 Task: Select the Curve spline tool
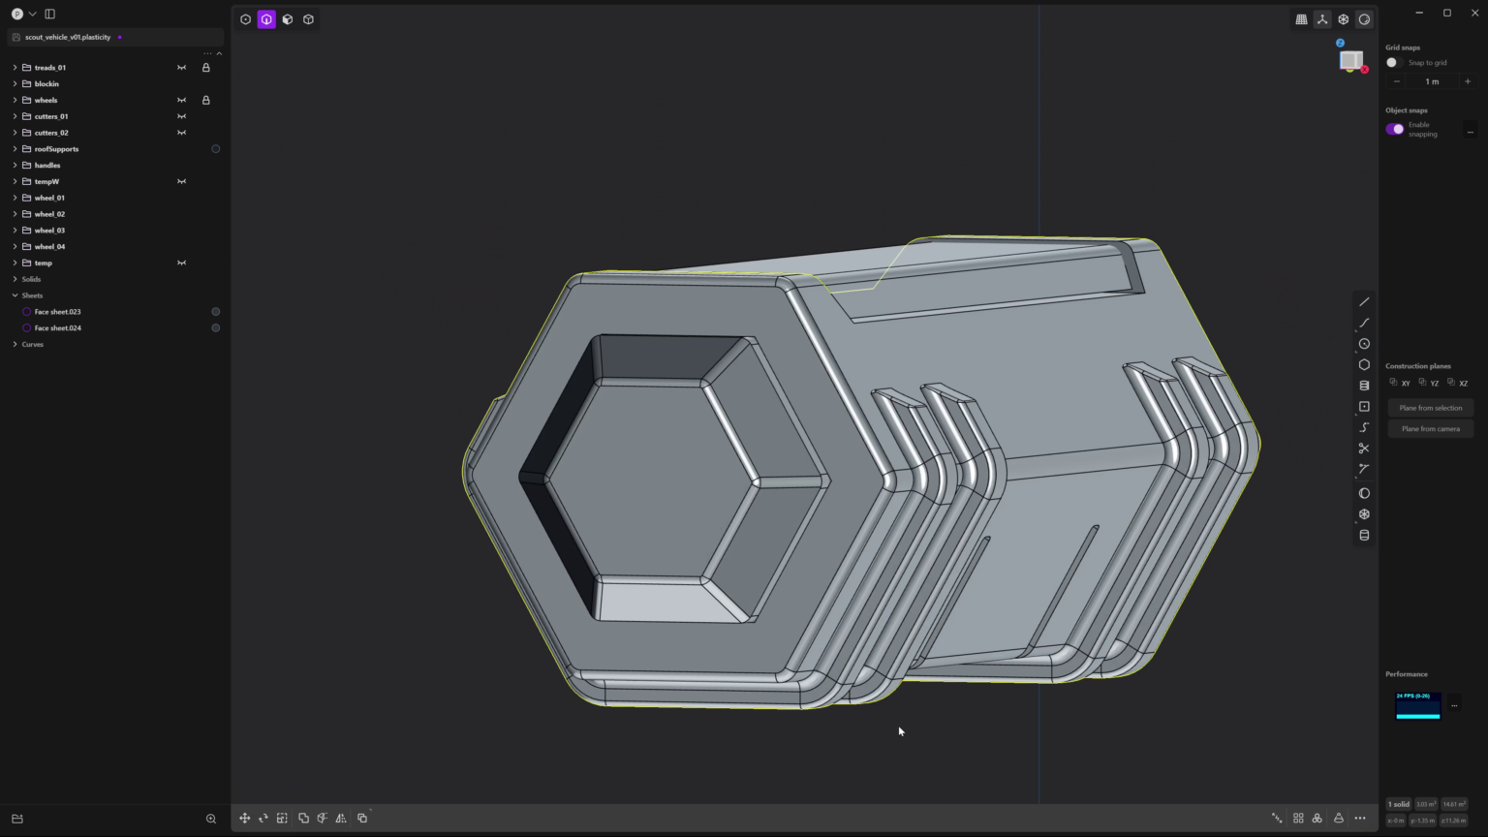[1364, 324]
